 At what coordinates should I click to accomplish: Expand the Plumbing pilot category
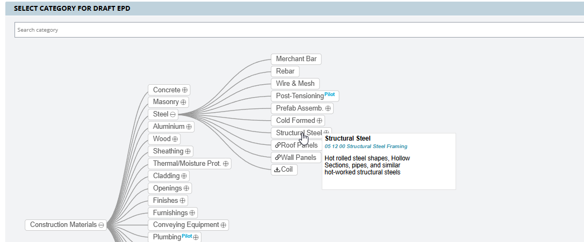point(196,237)
